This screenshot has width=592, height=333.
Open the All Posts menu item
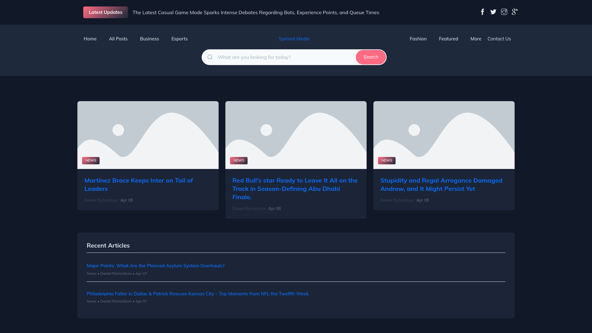[x=118, y=39]
